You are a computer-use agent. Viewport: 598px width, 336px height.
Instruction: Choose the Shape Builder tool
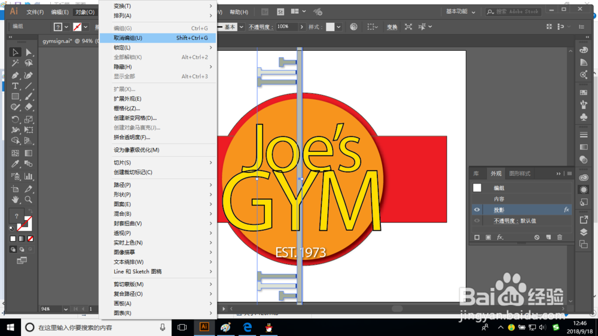[x=16, y=140]
